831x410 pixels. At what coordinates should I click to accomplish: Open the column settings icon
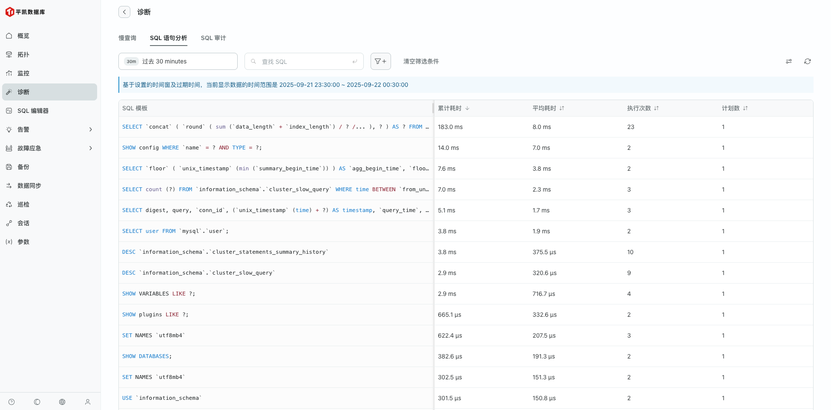pyautogui.click(x=788, y=61)
